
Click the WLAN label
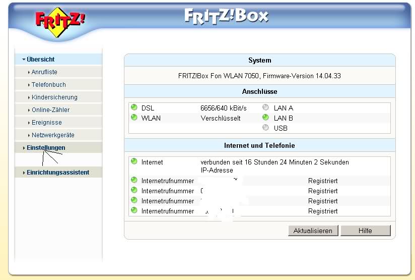click(x=151, y=118)
